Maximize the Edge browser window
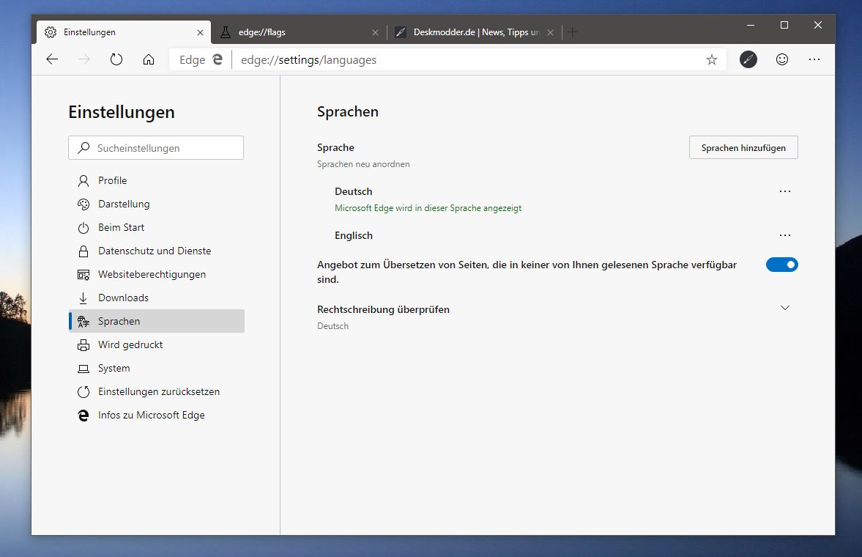 pos(784,25)
